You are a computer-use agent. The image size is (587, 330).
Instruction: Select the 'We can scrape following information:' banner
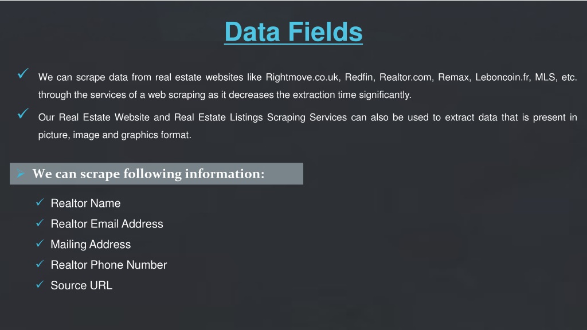coord(156,174)
